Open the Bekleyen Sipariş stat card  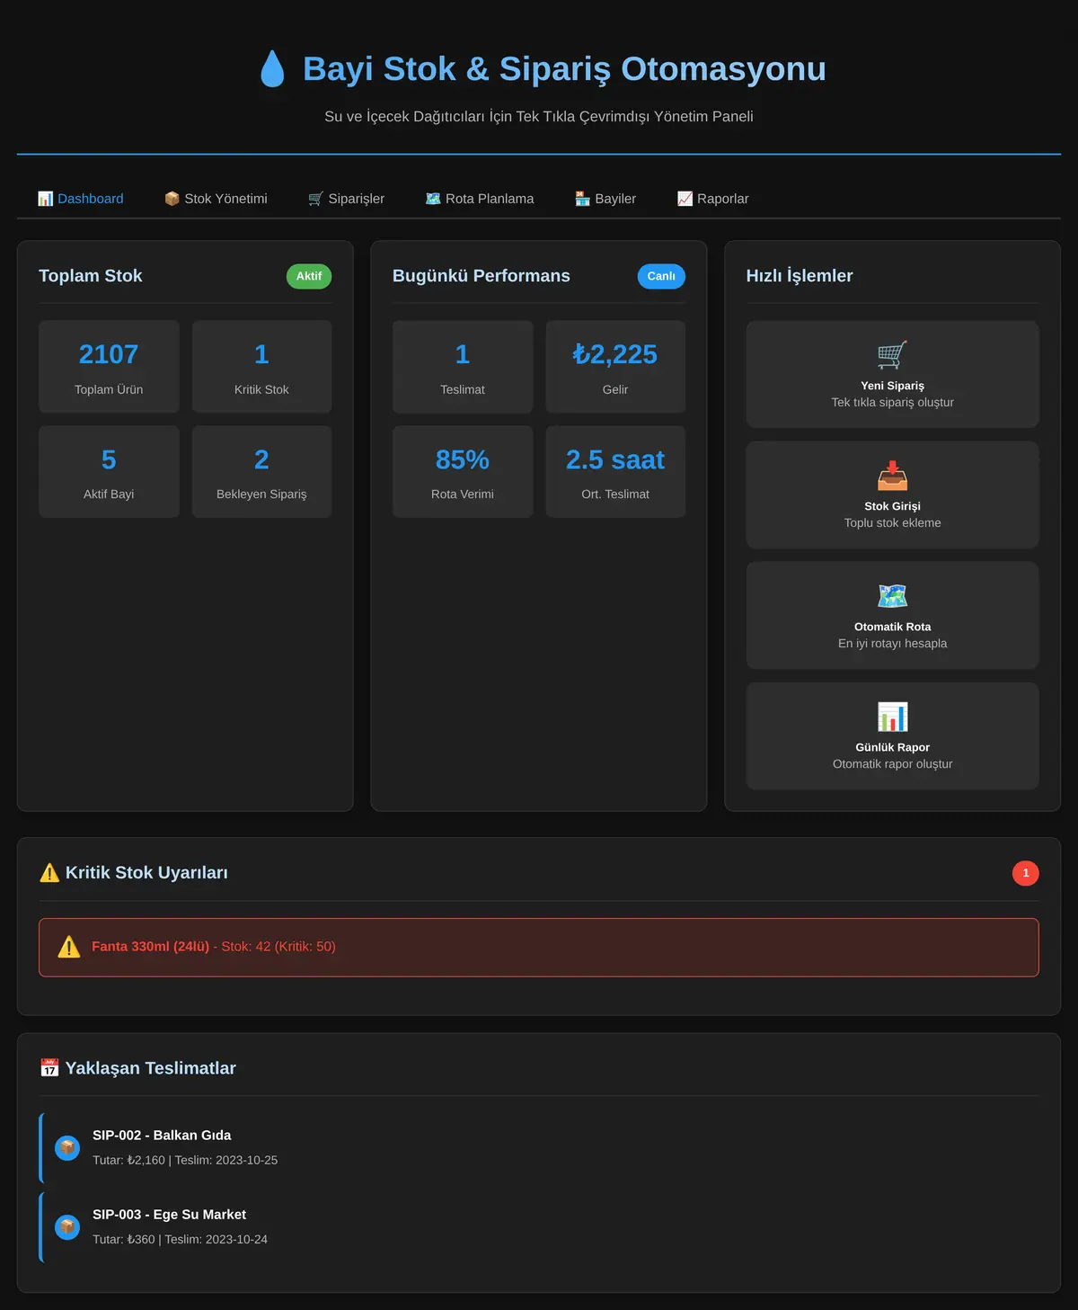[261, 472]
